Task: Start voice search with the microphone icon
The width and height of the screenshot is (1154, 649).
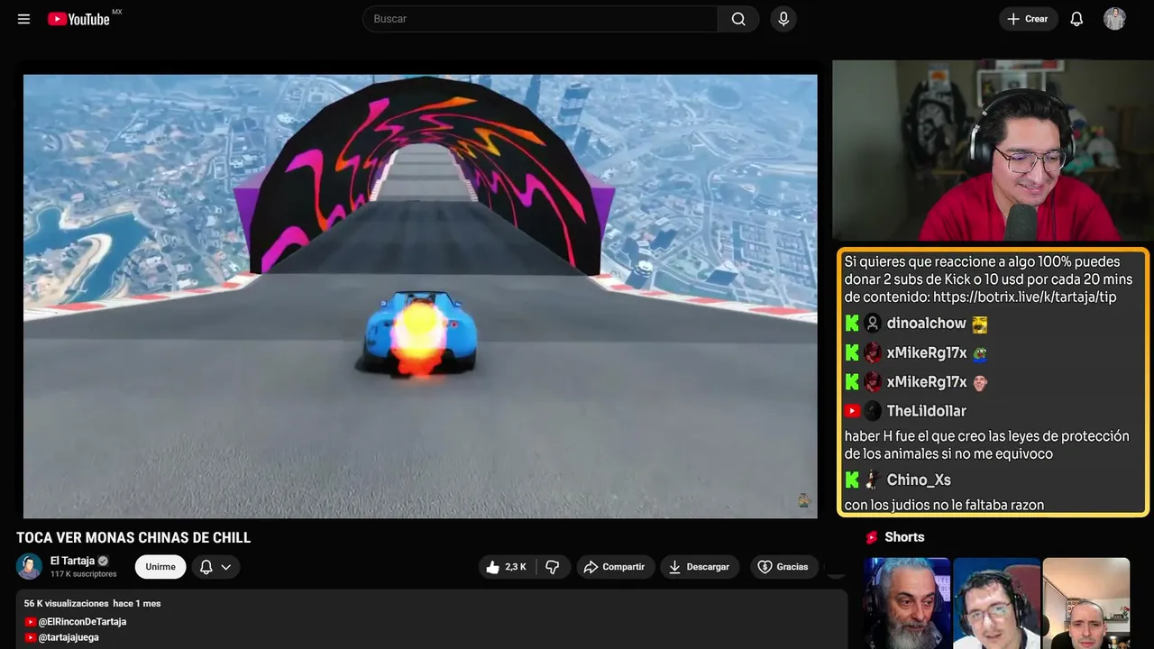Action: coord(783,19)
